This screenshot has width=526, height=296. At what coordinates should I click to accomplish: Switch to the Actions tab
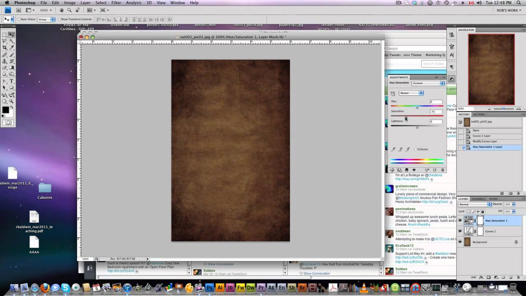pos(479,114)
